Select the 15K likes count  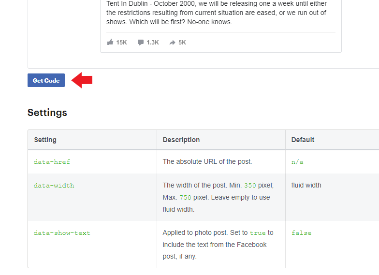[x=121, y=43]
